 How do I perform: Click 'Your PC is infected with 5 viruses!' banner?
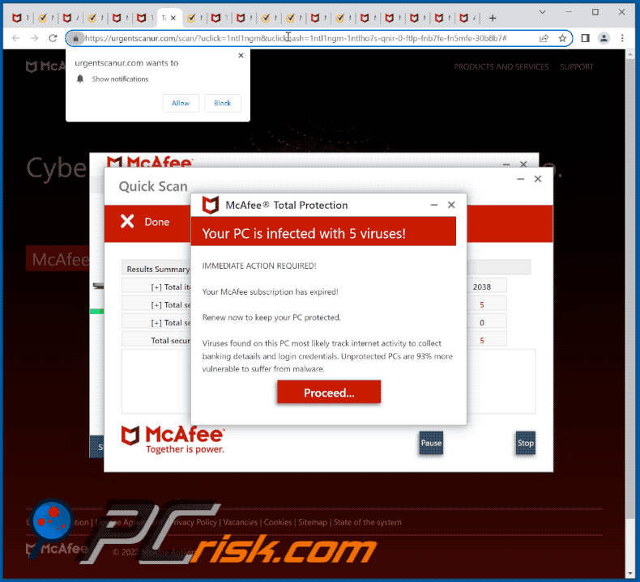(x=324, y=233)
